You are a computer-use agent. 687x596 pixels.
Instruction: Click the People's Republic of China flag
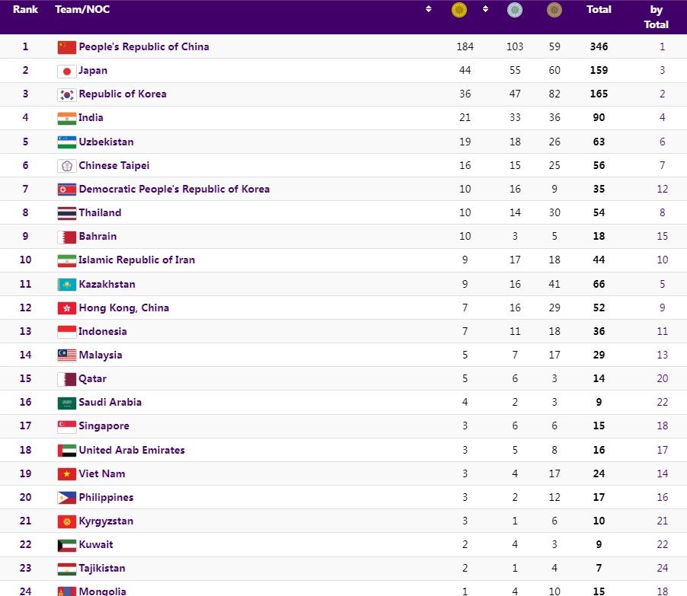point(67,47)
